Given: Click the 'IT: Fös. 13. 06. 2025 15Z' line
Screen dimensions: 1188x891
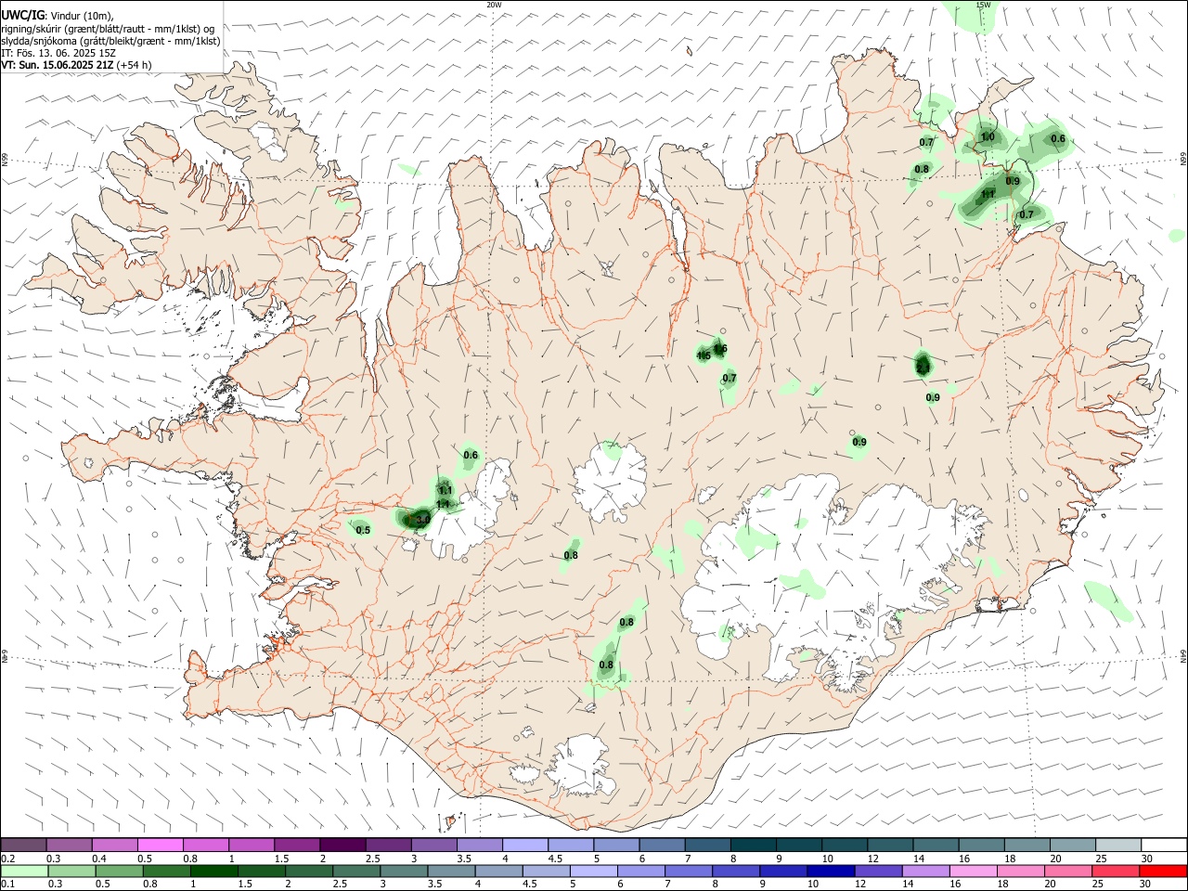Looking at the screenshot, I should click(x=58, y=53).
